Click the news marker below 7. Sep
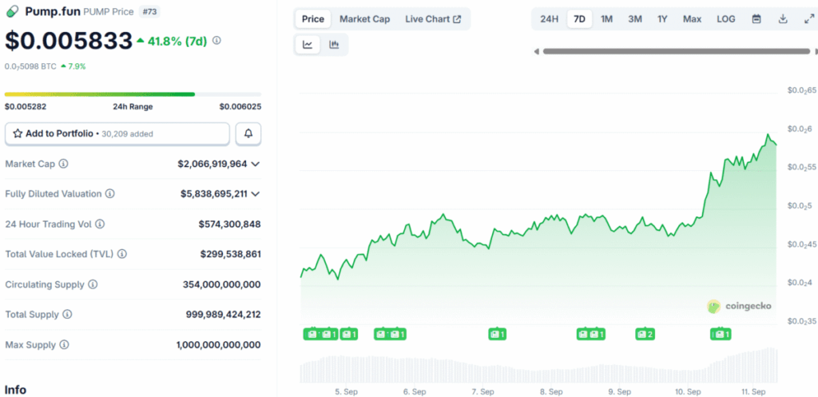The width and height of the screenshot is (818, 397). [497, 335]
